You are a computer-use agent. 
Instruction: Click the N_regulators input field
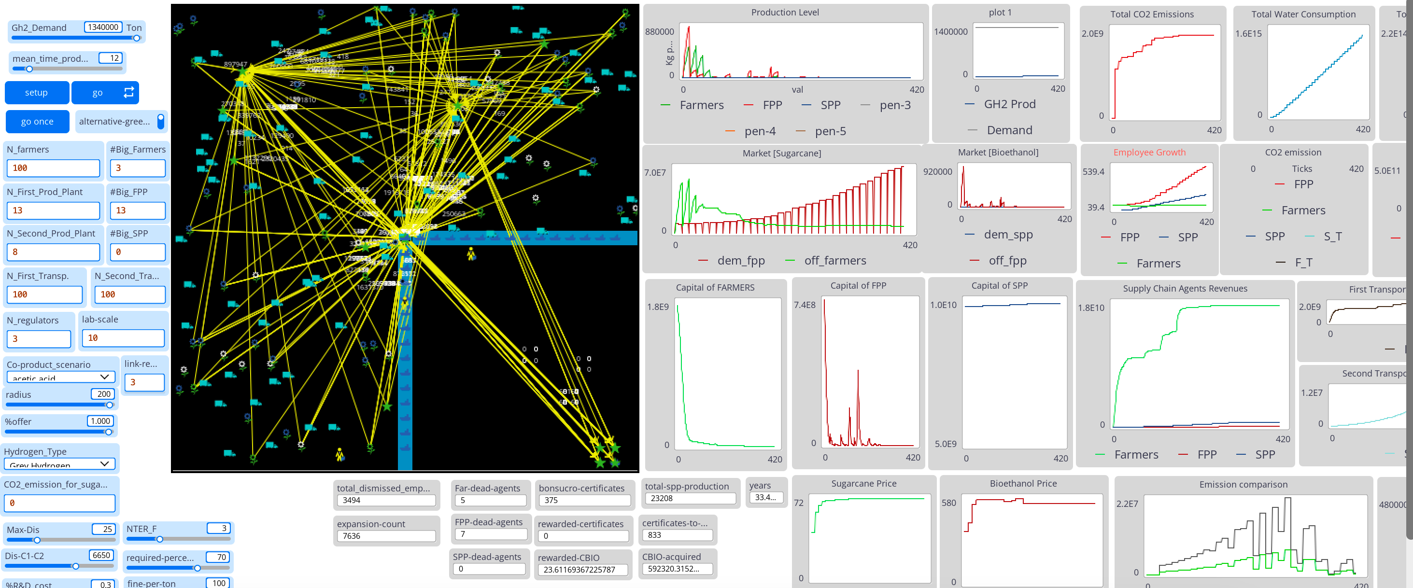(39, 338)
